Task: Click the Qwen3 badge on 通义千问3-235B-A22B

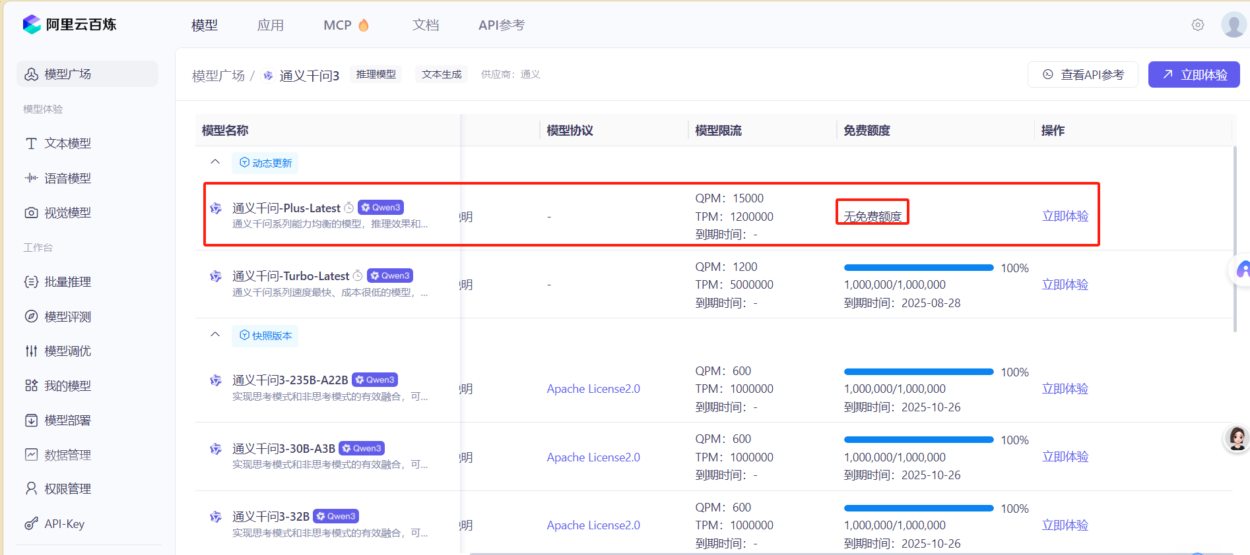Action: [x=375, y=380]
